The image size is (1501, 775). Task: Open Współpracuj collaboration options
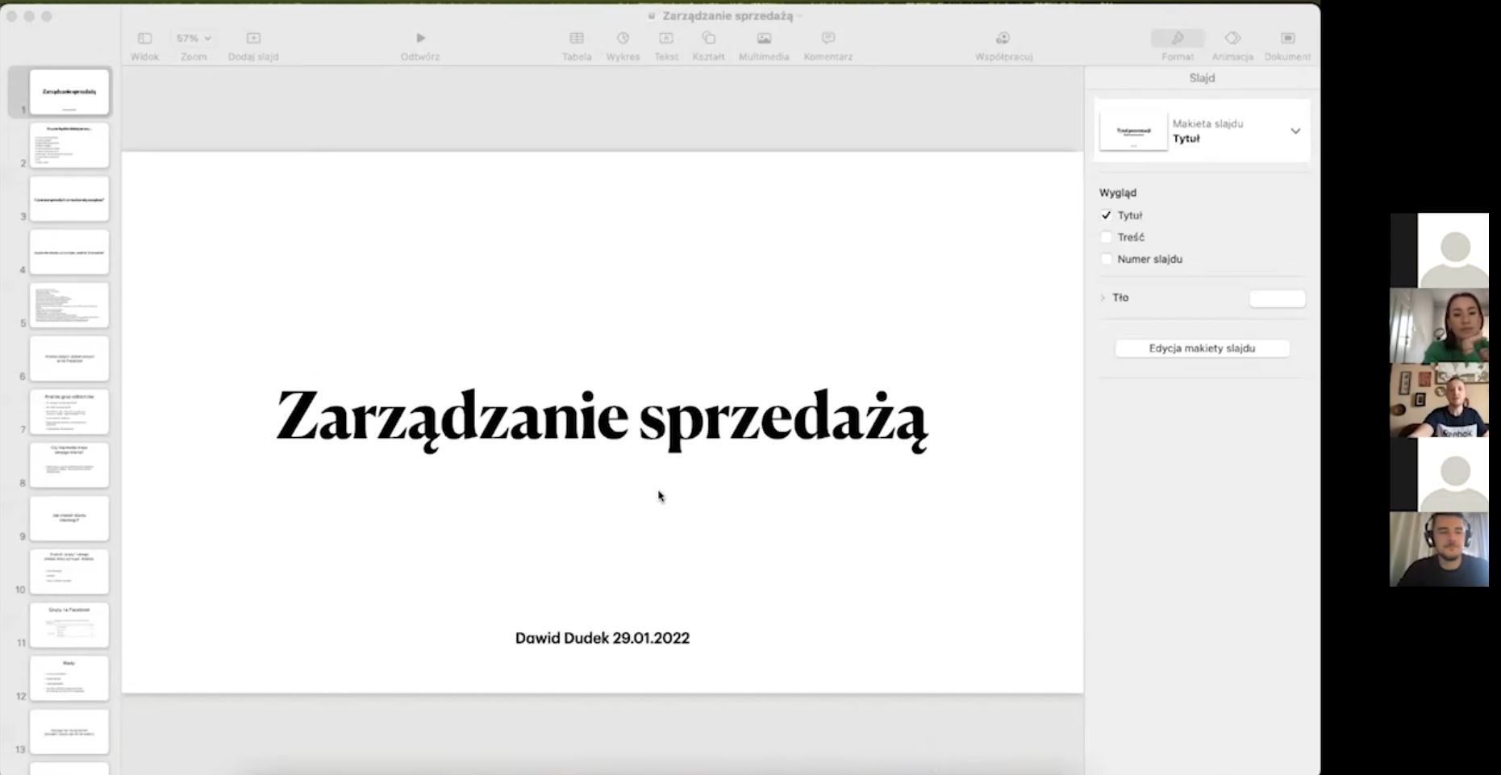click(x=1003, y=46)
